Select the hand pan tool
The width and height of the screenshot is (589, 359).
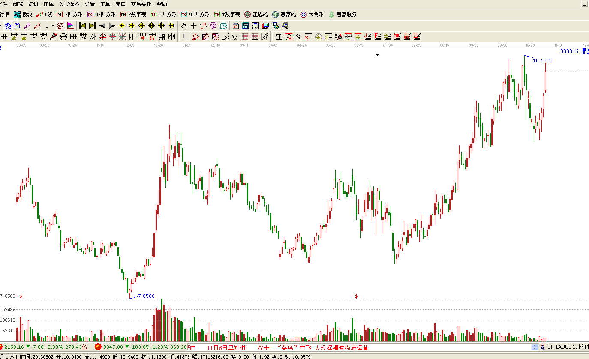pos(184,26)
